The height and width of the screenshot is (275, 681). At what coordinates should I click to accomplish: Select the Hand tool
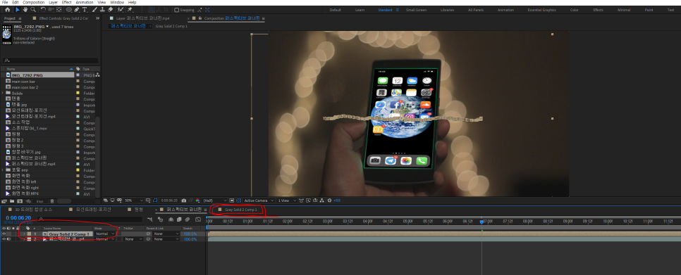click(25, 10)
